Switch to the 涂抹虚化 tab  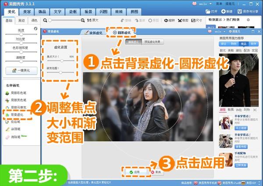pyautogui.click(x=93, y=33)
